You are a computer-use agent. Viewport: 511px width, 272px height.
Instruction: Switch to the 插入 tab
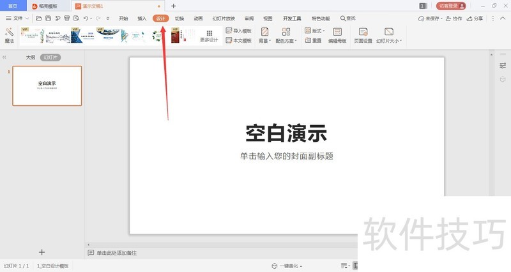[142, 19]
